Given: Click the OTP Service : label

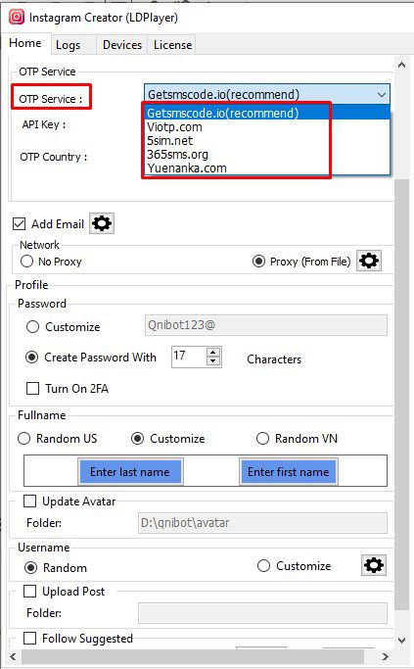Looking at the screenshot, I should [51, 99].
